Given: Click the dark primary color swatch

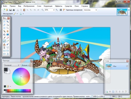Looking at the screenshot, I should (x=6, y=70).
